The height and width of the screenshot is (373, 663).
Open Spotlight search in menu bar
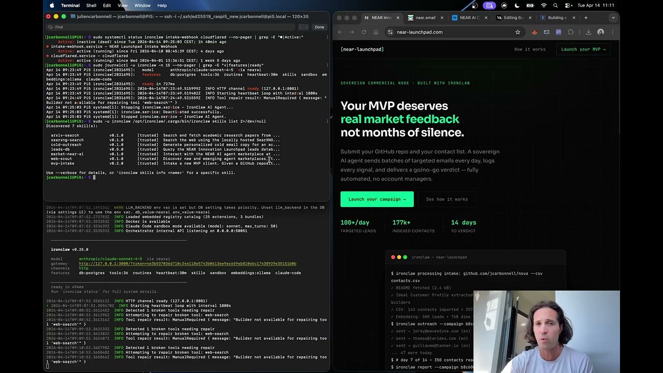[x=555, y=6]
